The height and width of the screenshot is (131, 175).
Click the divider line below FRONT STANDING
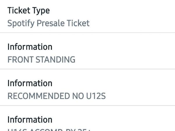(x=87, y=69)
